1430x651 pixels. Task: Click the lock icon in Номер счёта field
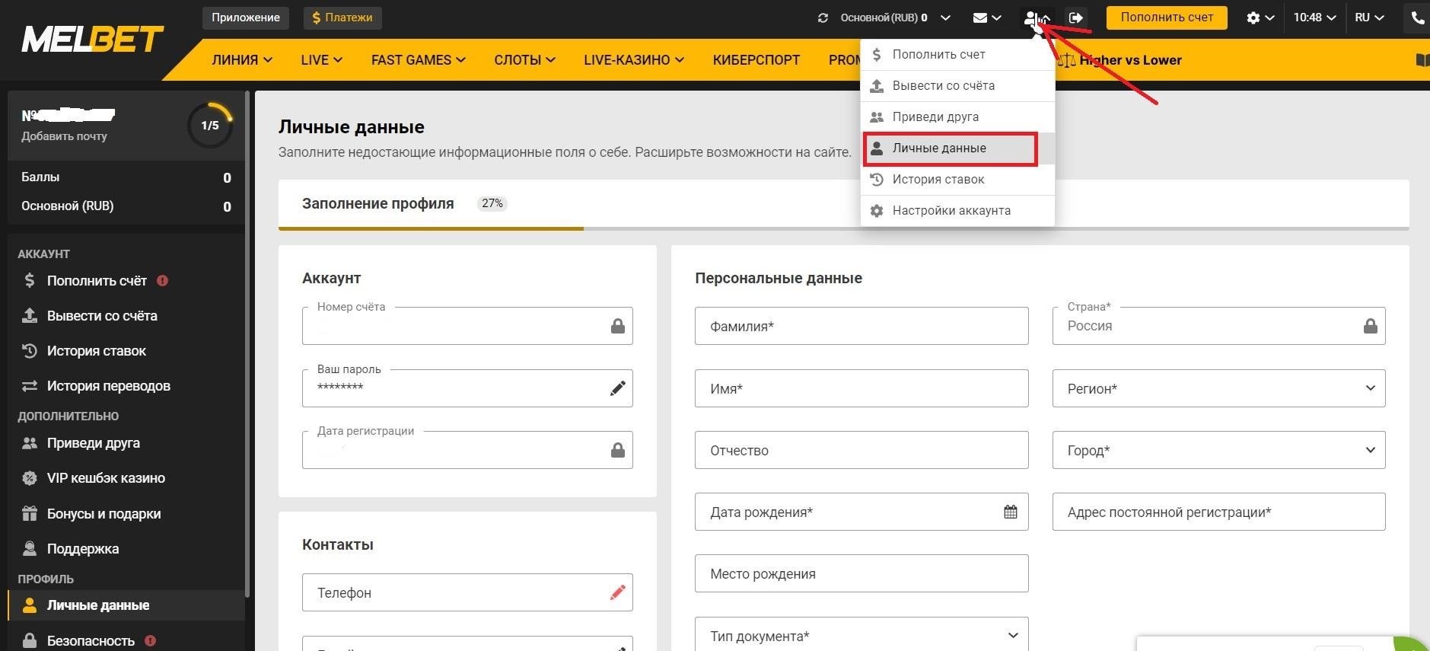click(x=618, y=326)
